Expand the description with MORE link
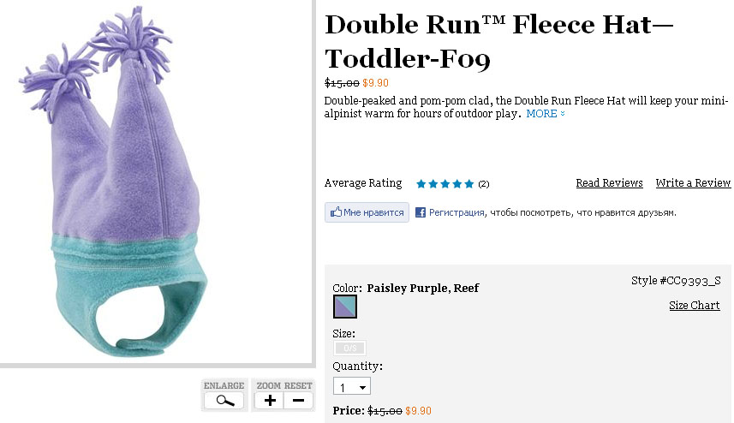734x423 pixels. (545, 114)
